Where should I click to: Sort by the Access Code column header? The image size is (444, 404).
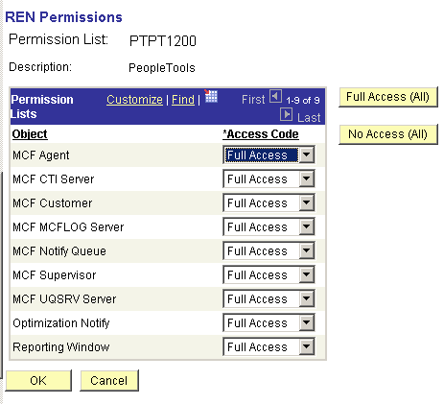[x=261, y=134]
